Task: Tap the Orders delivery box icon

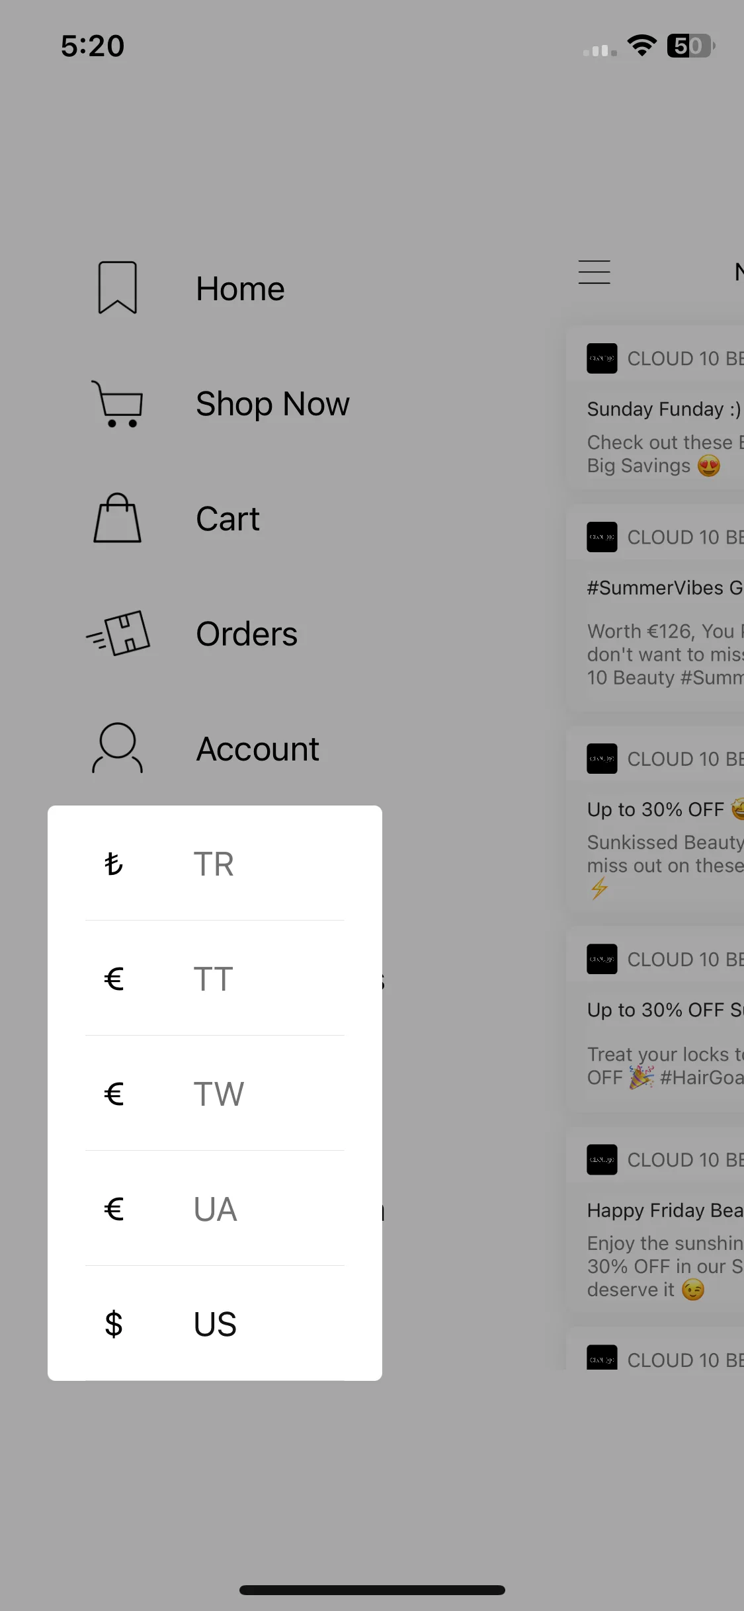Action: [x=118, y=633]
